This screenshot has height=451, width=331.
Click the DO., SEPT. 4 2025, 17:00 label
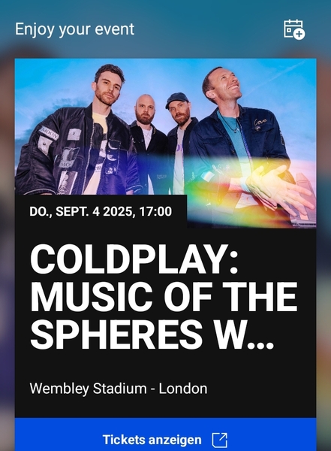tap(101, 211)
